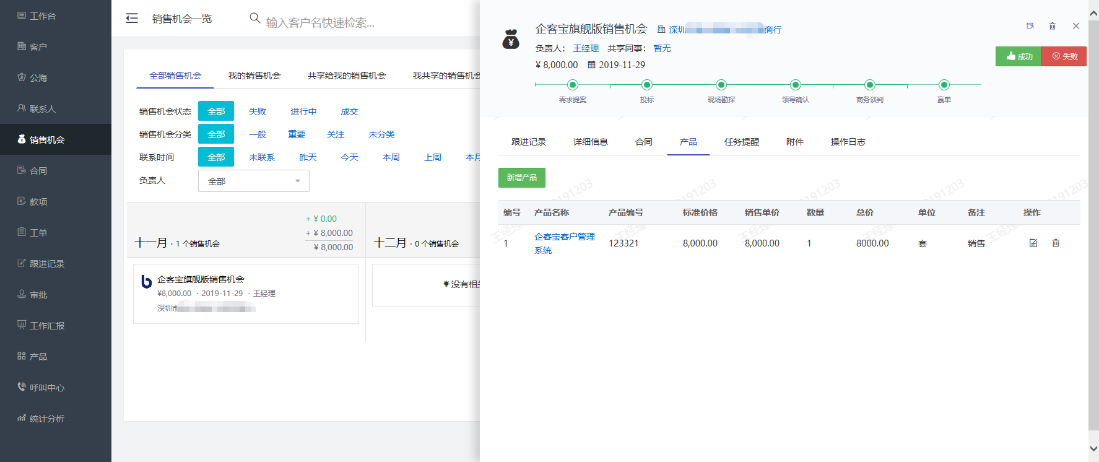Open the 王经理 owner link
Viewport: 1099px width, 462px height.
[x=586, y=48]
